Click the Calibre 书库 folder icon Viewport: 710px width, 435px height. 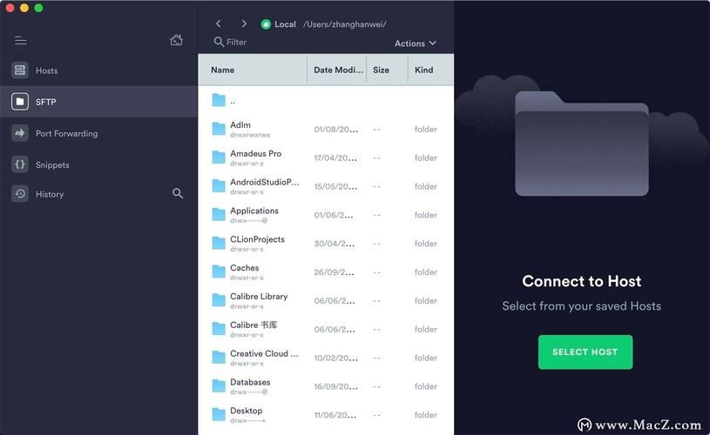219,328
